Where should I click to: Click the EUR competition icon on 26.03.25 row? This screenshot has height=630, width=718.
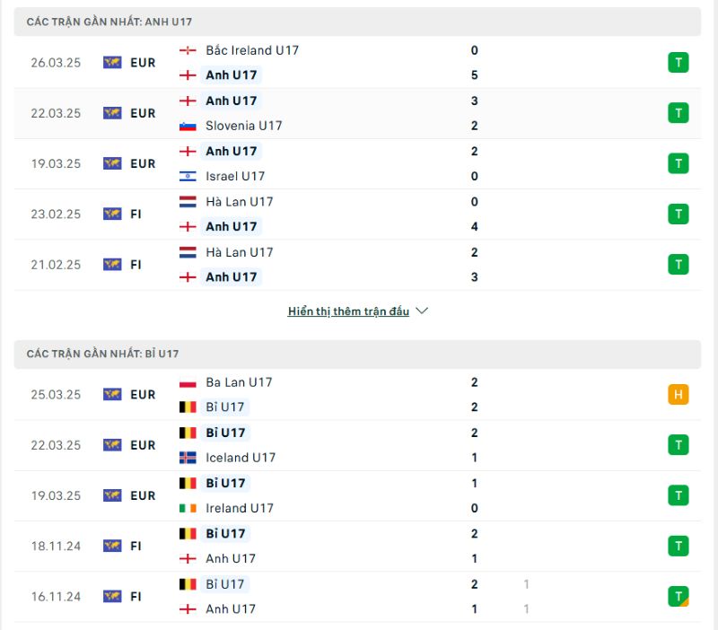(x=112, y=63)
